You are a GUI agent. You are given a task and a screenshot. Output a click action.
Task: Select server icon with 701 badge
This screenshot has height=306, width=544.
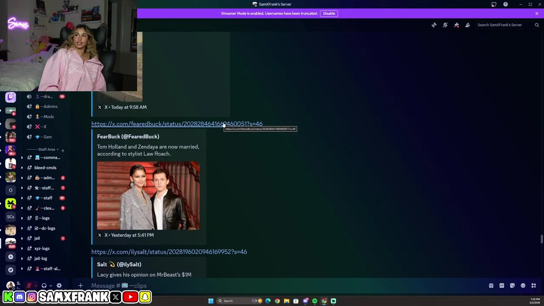pyautogui.click(x=11, y=136)
